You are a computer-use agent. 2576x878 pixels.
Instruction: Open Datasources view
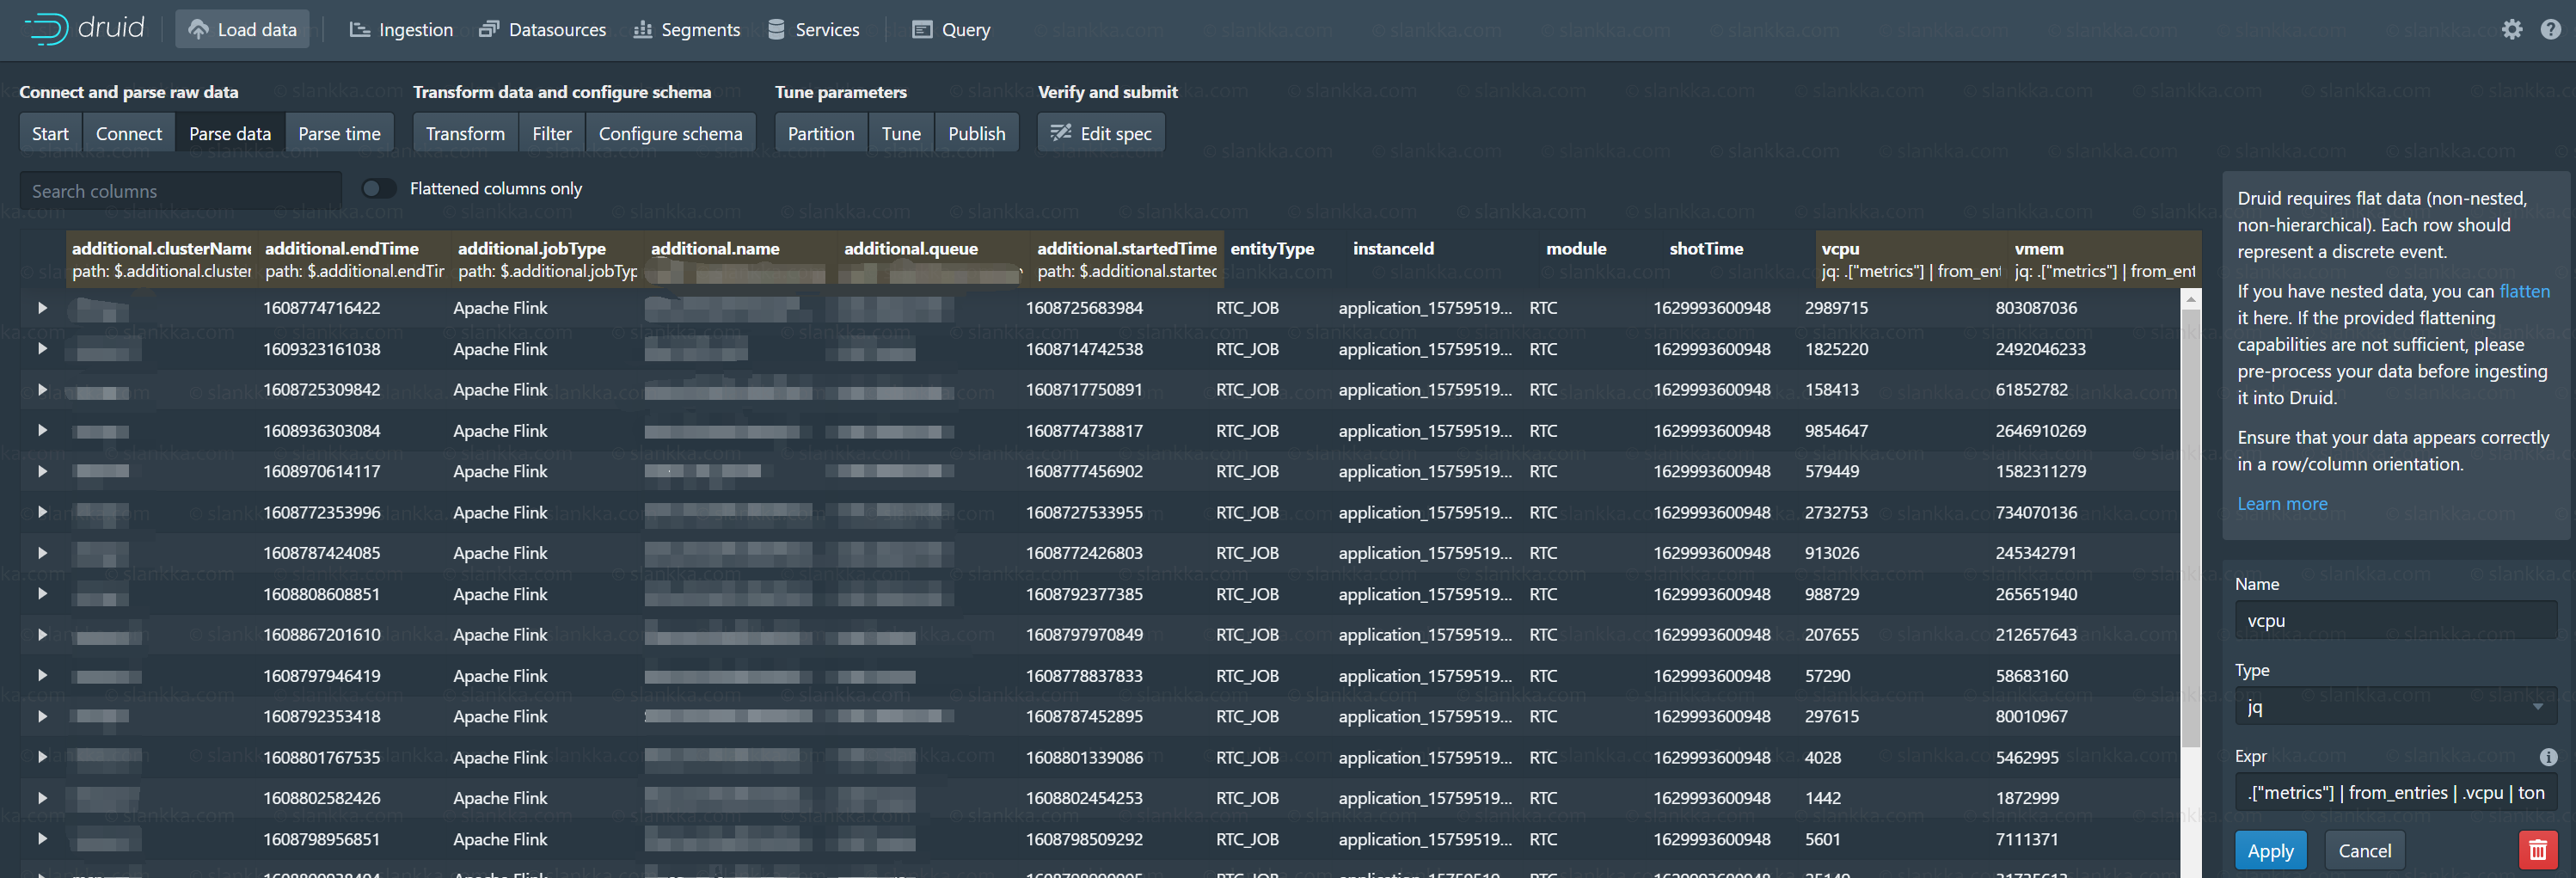click(x=543, y=29)
